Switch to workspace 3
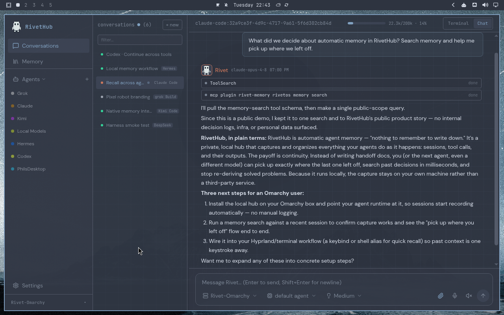This screenshot has width=504, height=315. (34, 5)
